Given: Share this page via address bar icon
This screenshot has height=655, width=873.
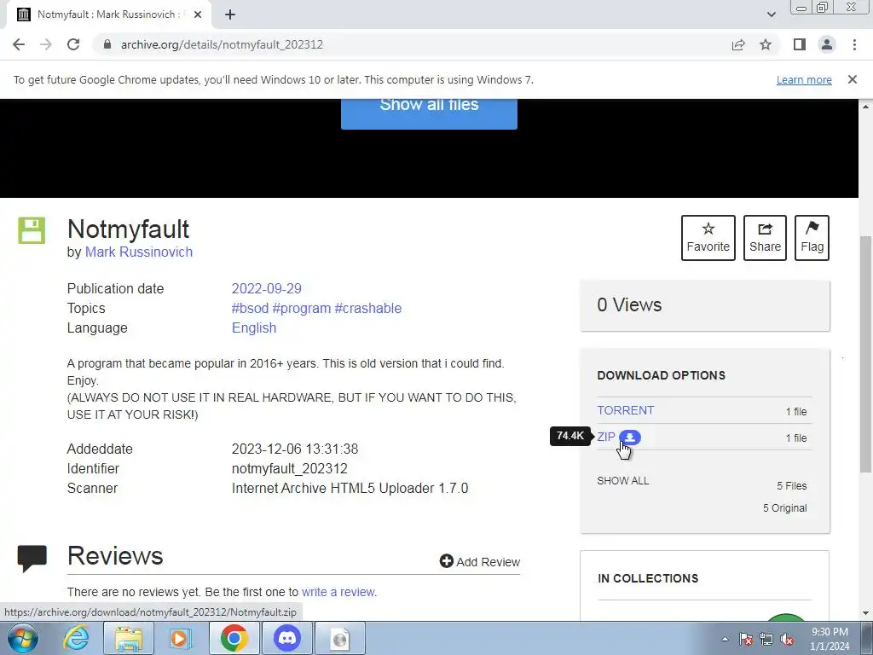Looking at the screenshot, I should pos(738,44).
